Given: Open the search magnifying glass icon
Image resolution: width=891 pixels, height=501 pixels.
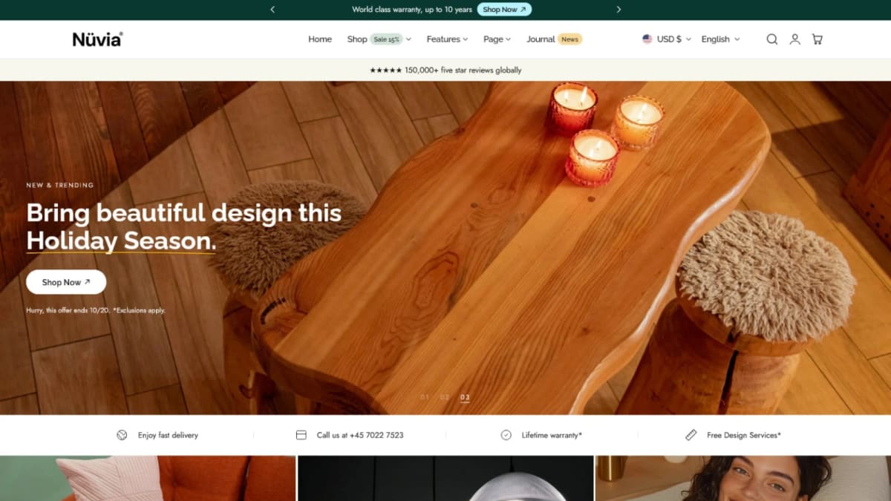Looking at the screenshot, I should 772,39.
